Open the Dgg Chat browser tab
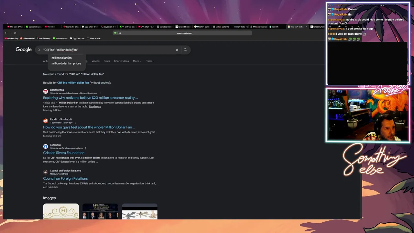 click(x=90, y=27)
